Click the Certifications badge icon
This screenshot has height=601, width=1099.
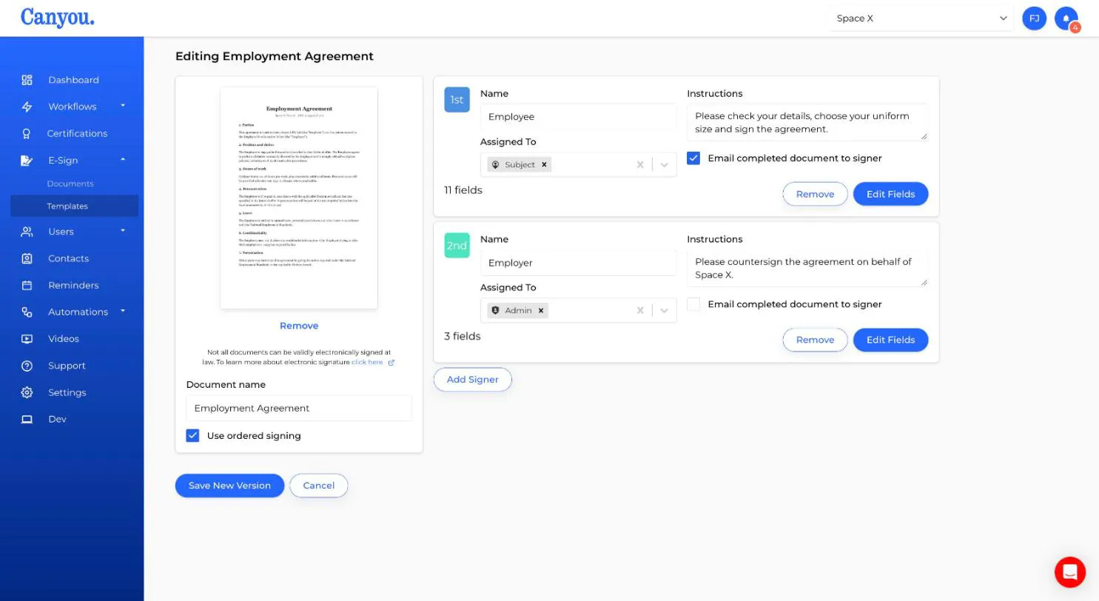27,133
